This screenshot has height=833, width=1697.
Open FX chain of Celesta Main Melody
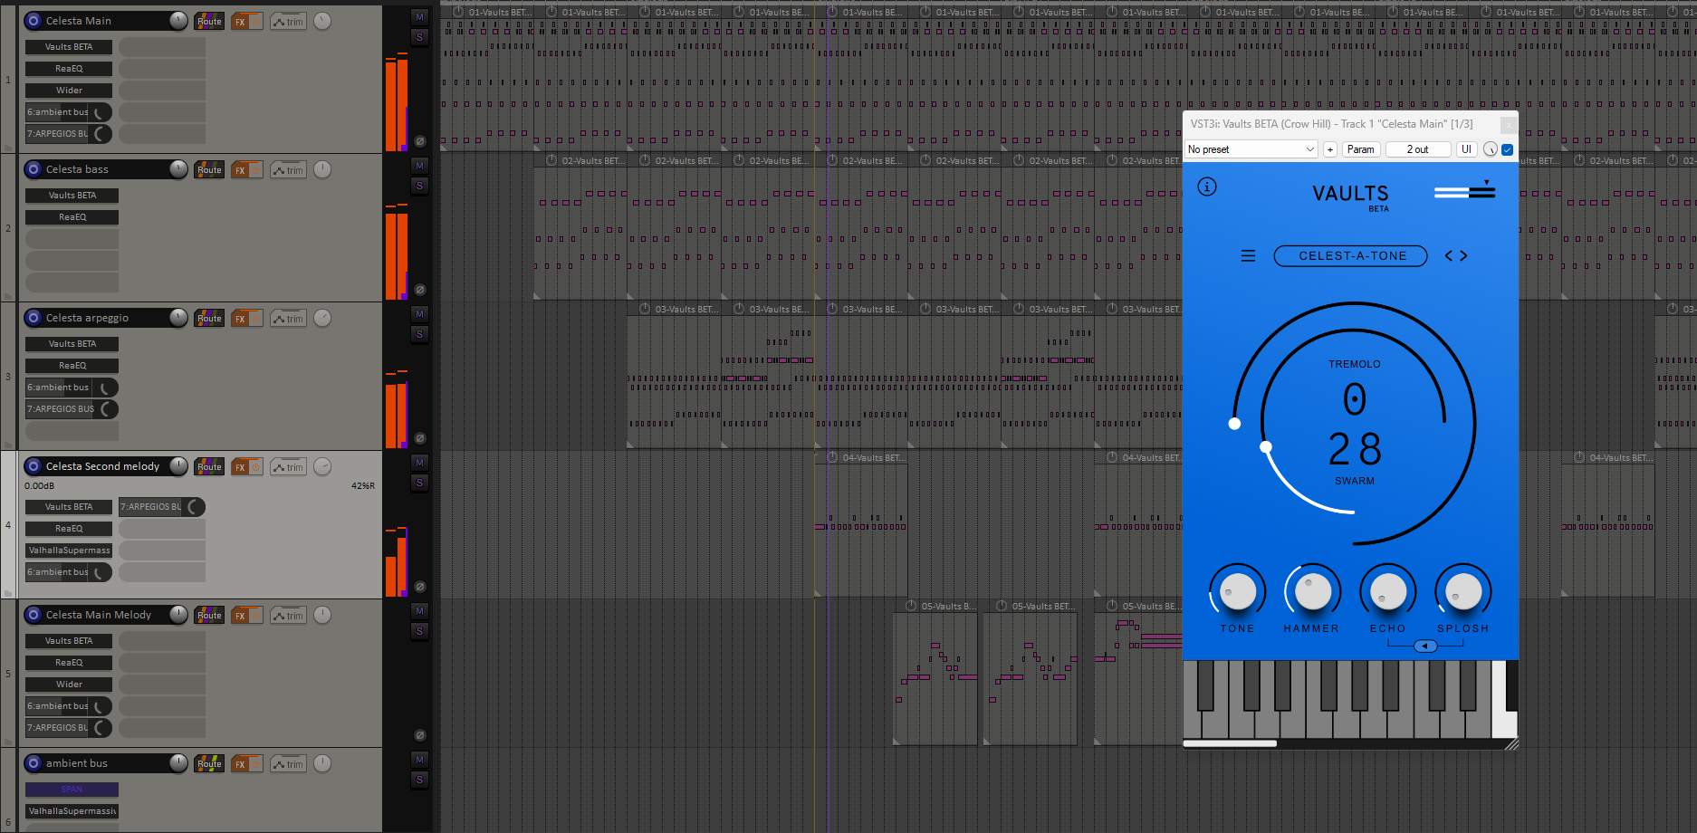(x=240, y=616)
